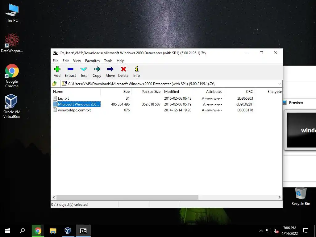316x237 pixels.
Task: Open taskbar search magnifier
Action: (22, 231)
